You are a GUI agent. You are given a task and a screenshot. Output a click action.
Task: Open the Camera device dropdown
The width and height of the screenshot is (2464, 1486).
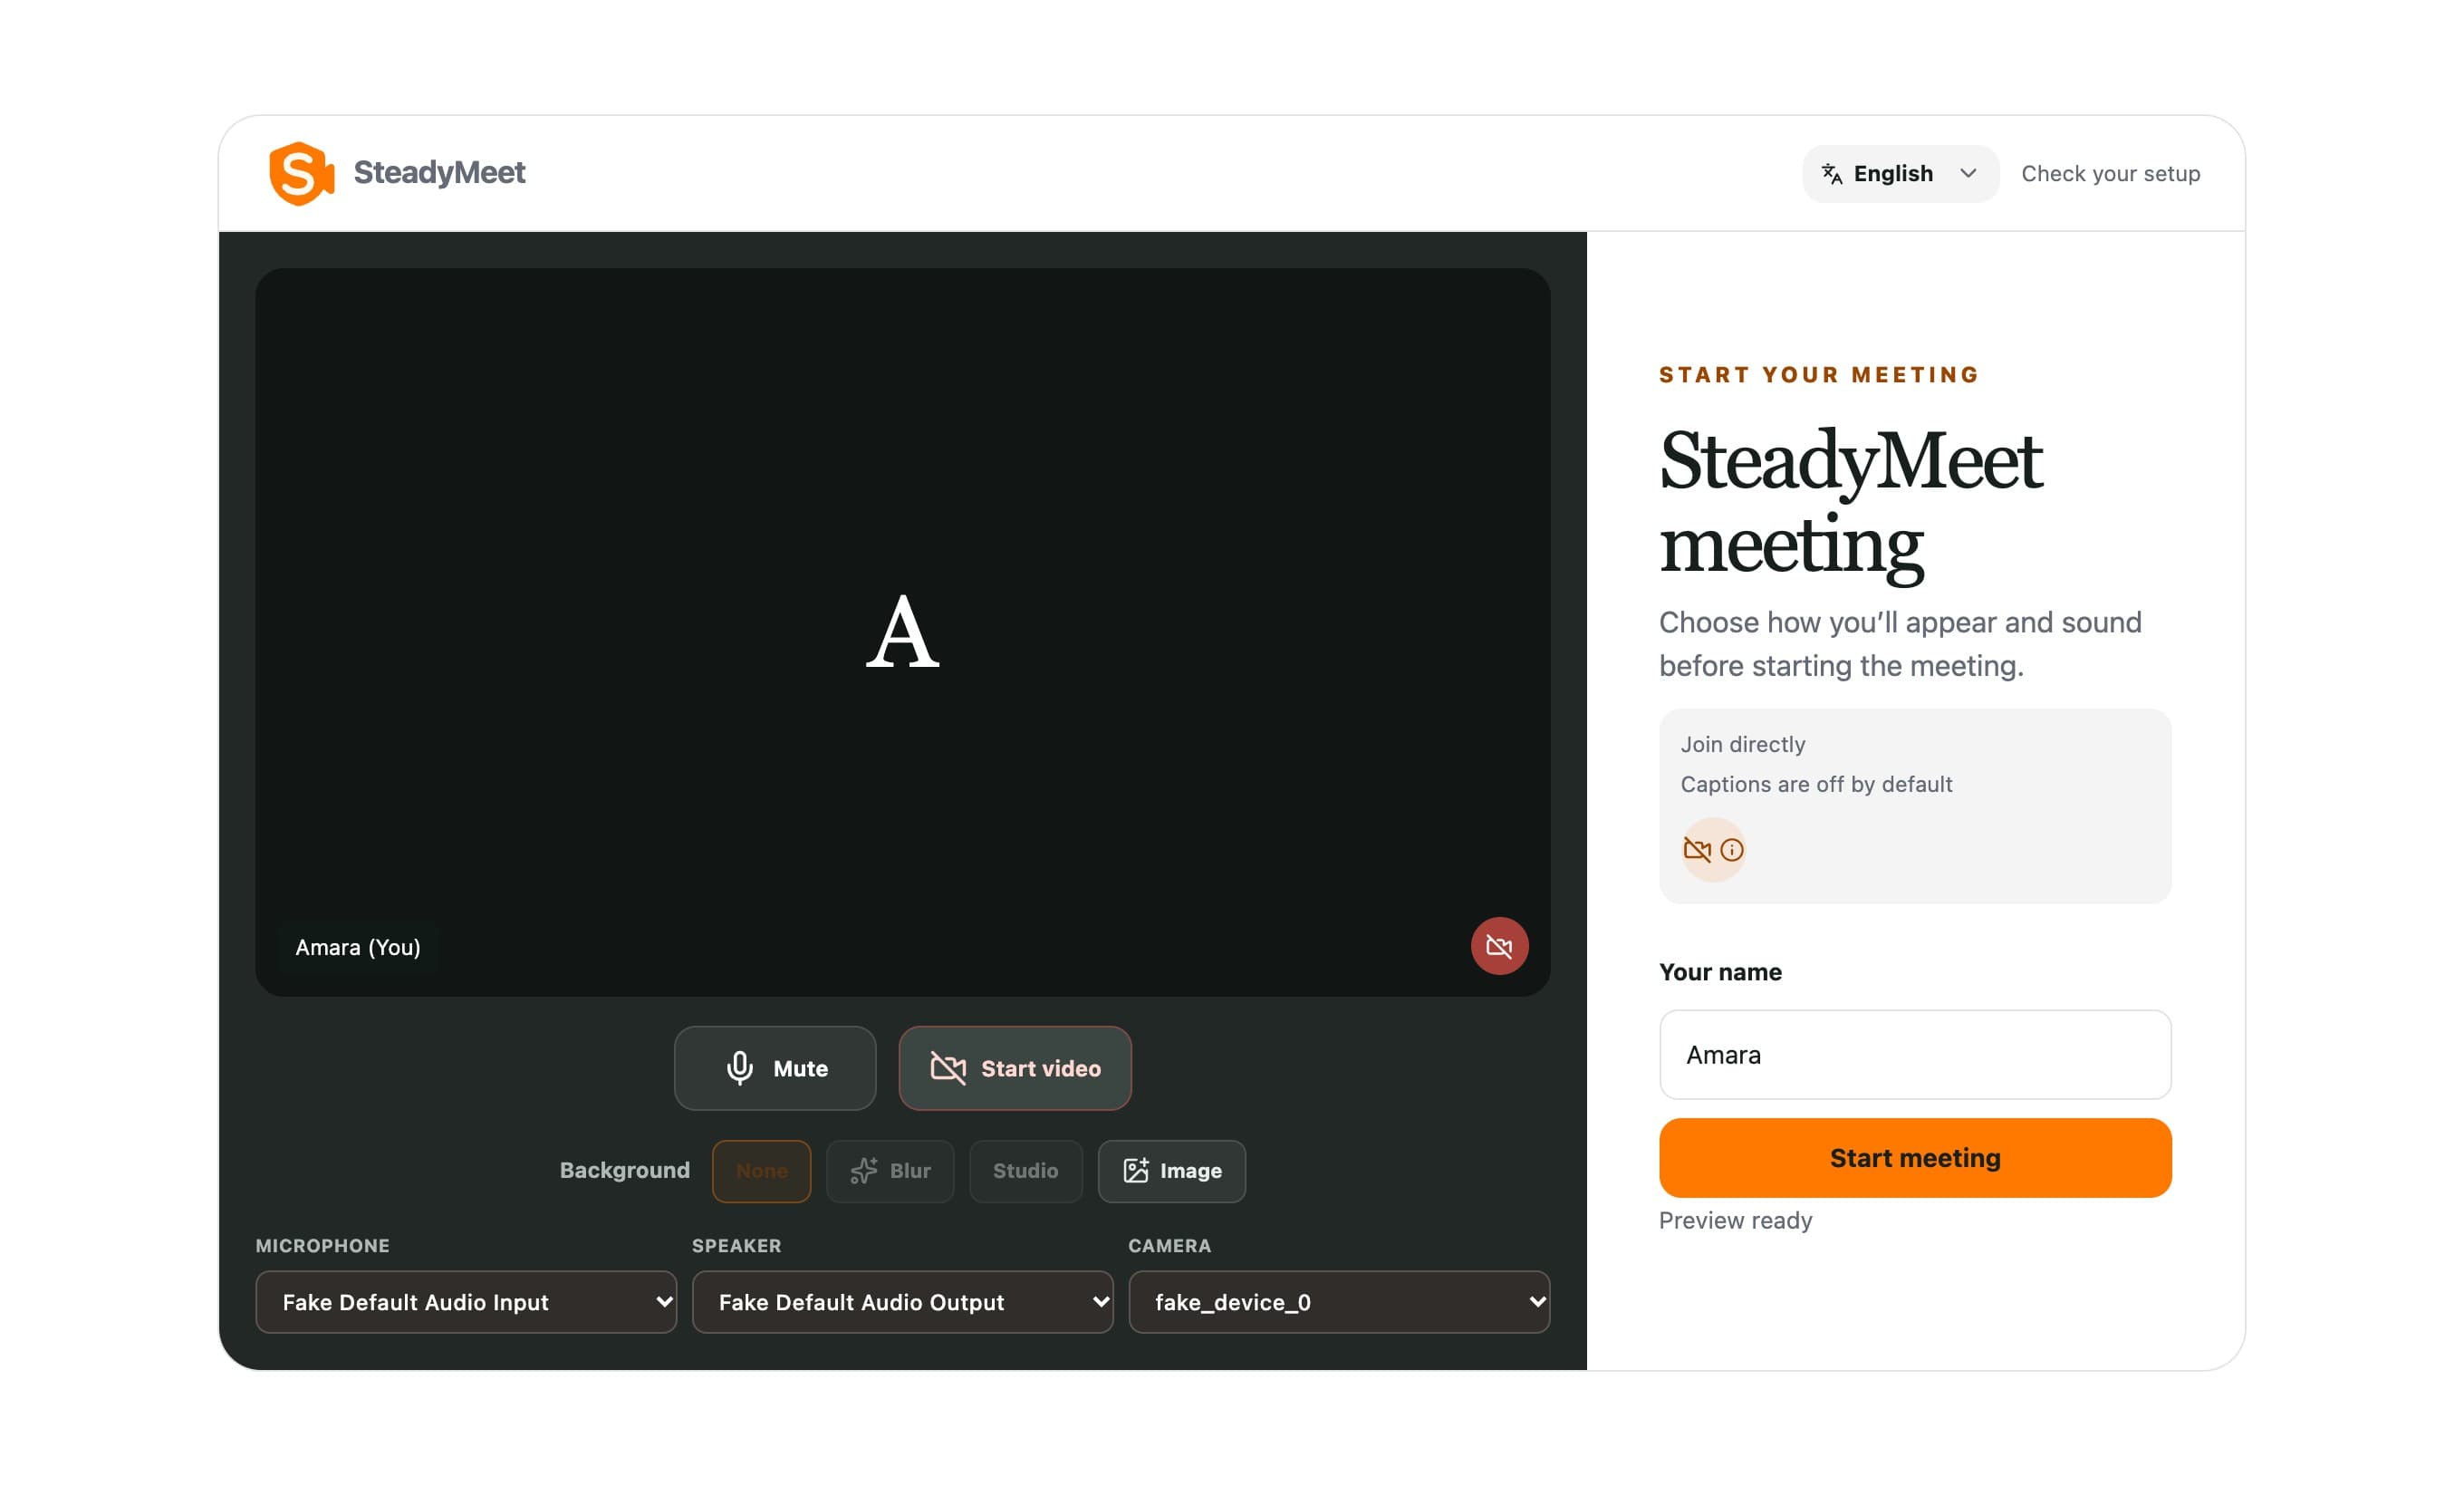1339,1302
